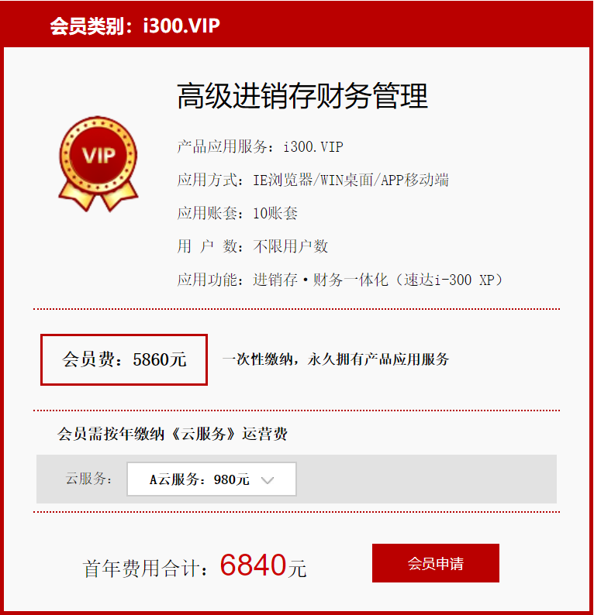Click the 会员费：5860元 red box
The image size is (594, 615).
[124, 359]
